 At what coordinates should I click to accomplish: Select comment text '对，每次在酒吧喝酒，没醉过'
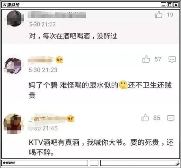point(73,36)
